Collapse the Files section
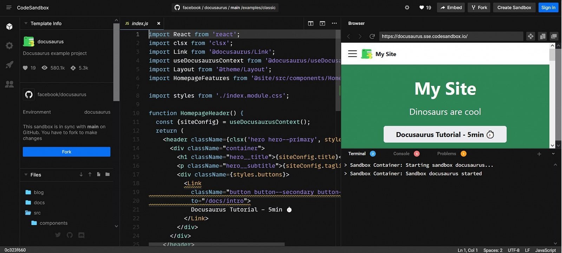Image resolution: width=562 pixels, height=253 pixels. 26,175
